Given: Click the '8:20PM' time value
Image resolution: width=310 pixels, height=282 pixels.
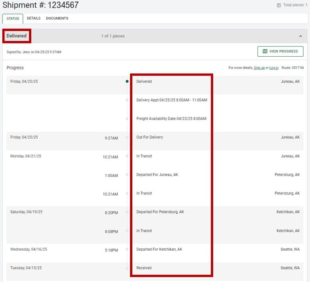Looking at the screenshot, I should tap(111, 213).
